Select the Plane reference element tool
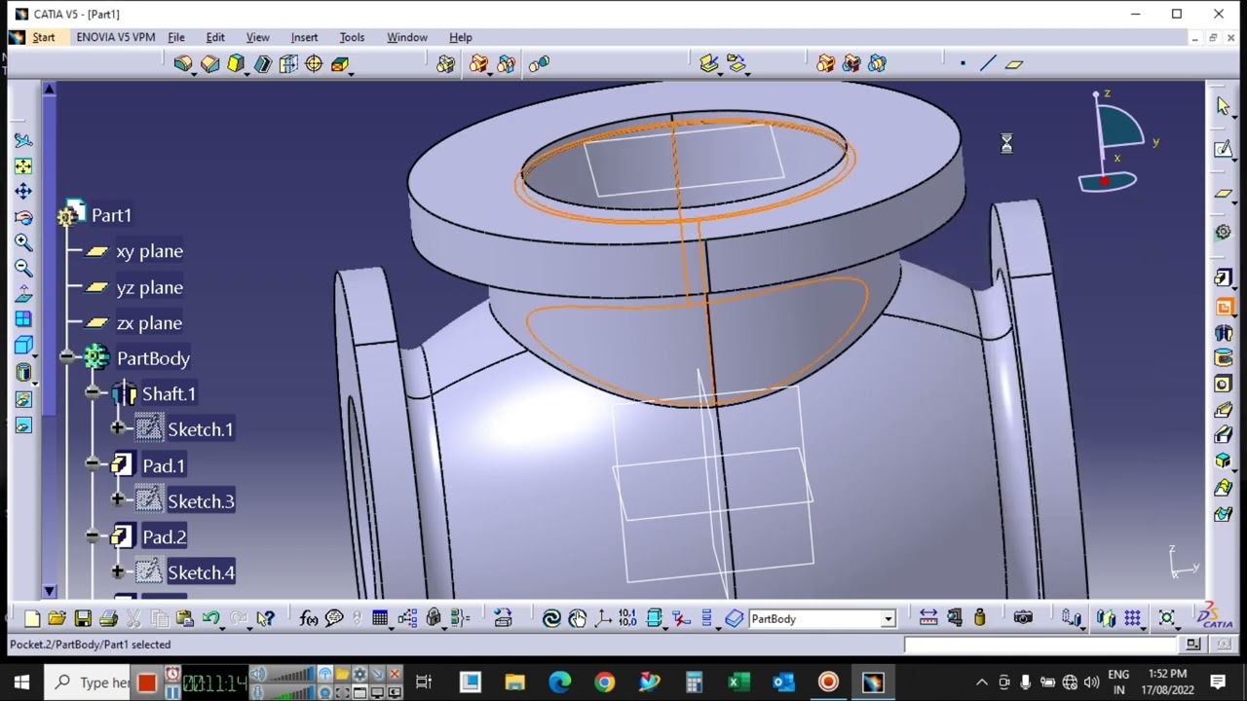Screen dimensions: 1247x701 coord(1014,64)
